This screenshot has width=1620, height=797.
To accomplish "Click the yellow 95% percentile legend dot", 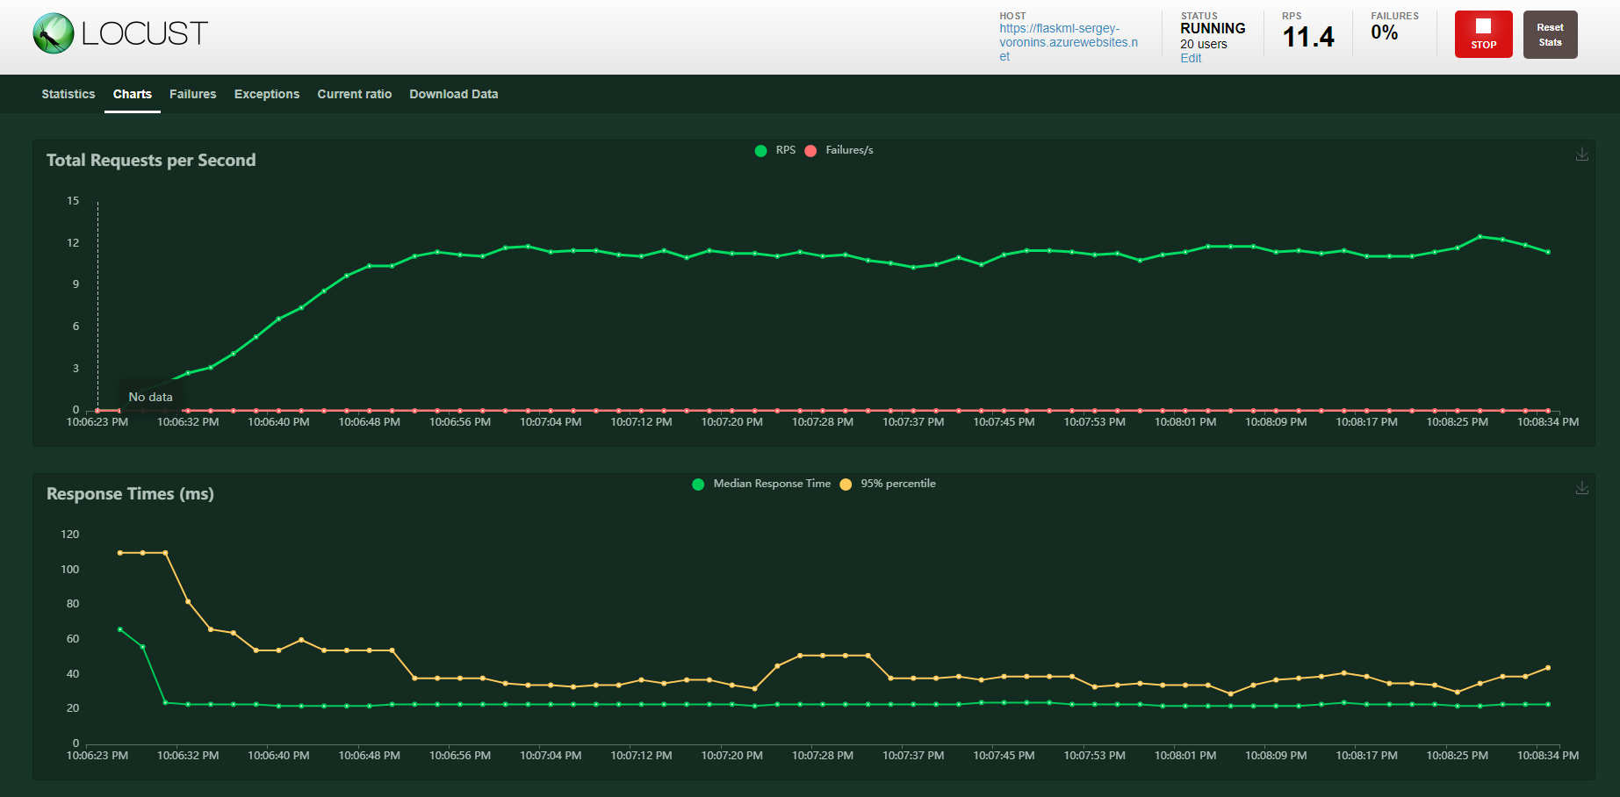I will click(845, 484).
